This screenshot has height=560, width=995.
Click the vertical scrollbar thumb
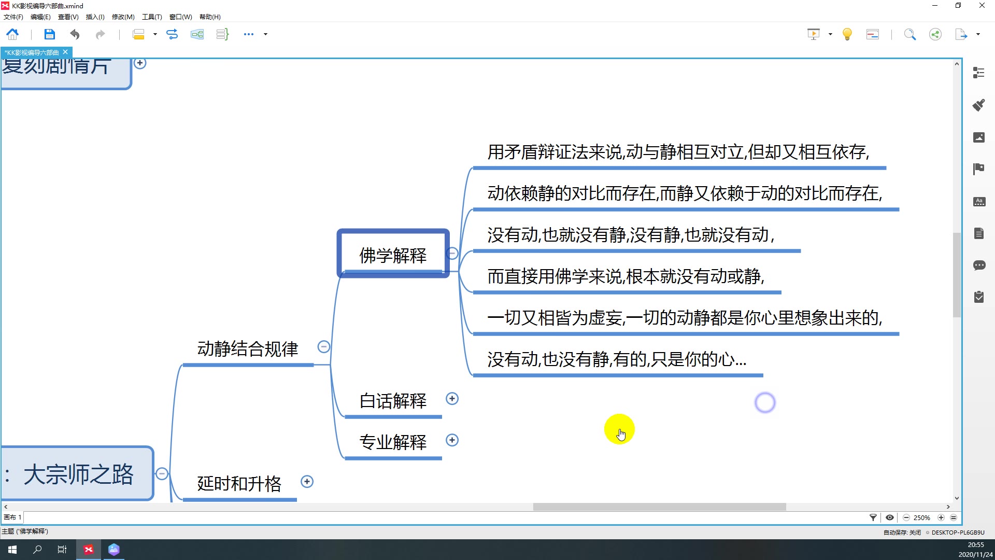pyautogui.click(x=957, y=275)
